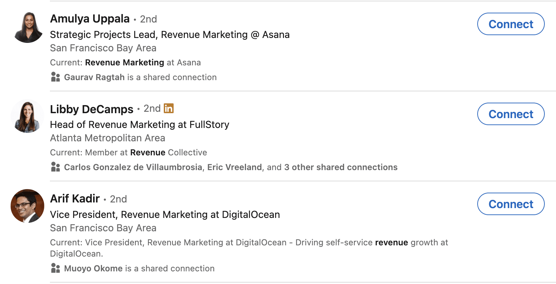Open the Libby DeCamps name link
556x284 pixels.
tap(92, 109)
